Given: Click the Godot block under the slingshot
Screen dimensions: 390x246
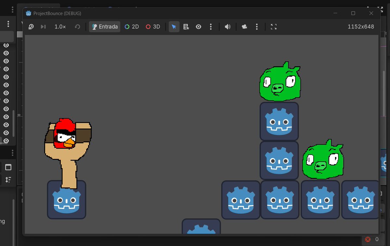Looking at the screenshot, I should tap(67, 200).
